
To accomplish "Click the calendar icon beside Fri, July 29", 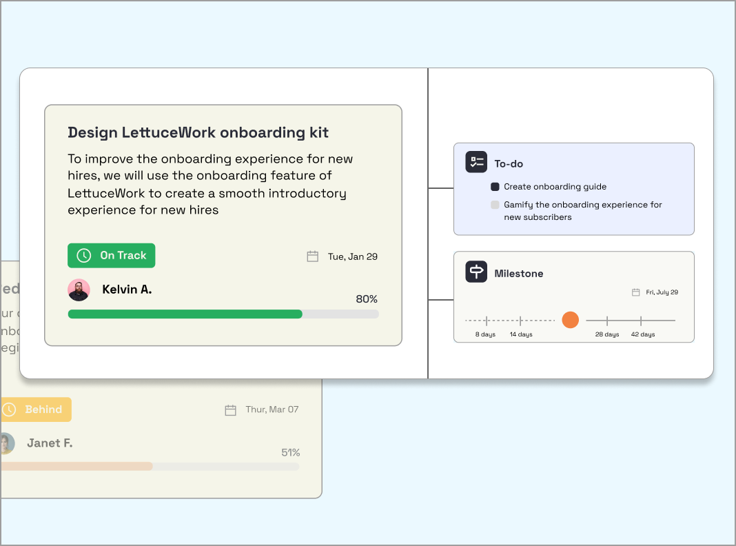I will click(635, 292).
